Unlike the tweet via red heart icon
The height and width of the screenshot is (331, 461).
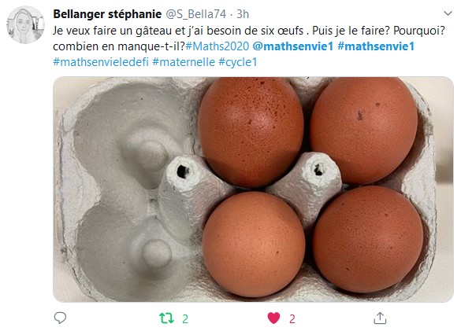(x=273, y=318)
